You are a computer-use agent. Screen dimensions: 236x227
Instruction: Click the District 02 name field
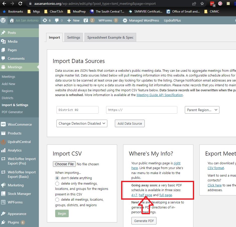coord(77,110)
